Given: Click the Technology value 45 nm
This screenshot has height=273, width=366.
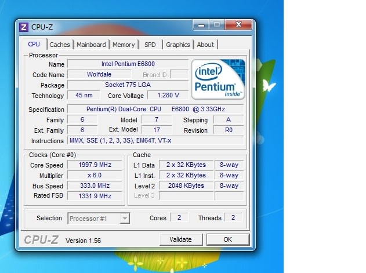Looking at the screenshot, I should (84, 95).
